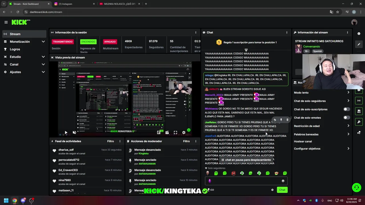Screen dimensions: 365x205
Task: Open Configurar objetivos settings
Action: coord(322,149)
